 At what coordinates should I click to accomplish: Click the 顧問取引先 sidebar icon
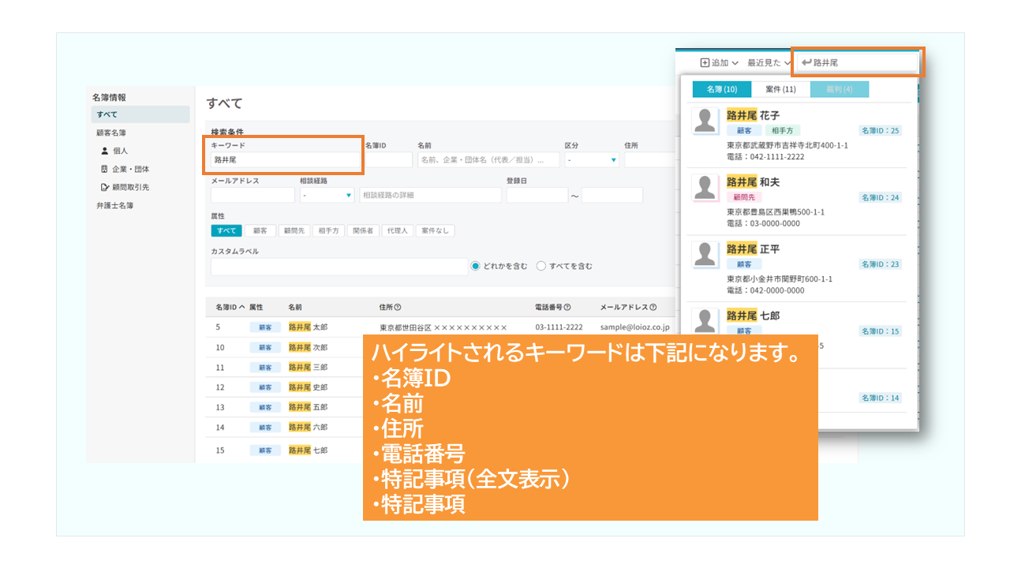105,187
